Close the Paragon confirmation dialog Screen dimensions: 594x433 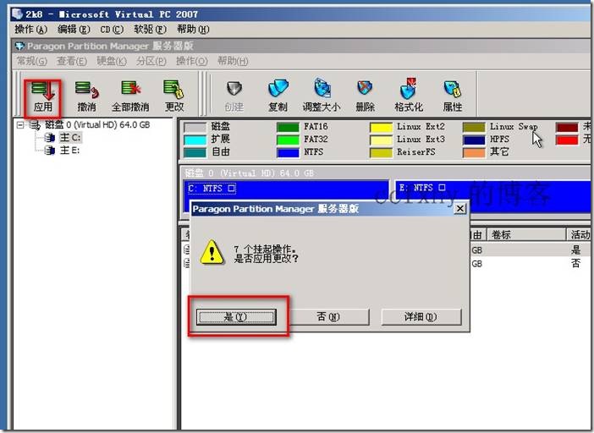pos(460,209)
